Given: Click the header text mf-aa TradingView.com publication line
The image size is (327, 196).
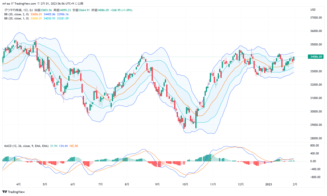Looking at the screenshot, I should pyautogui.click(x=43, y=4).
